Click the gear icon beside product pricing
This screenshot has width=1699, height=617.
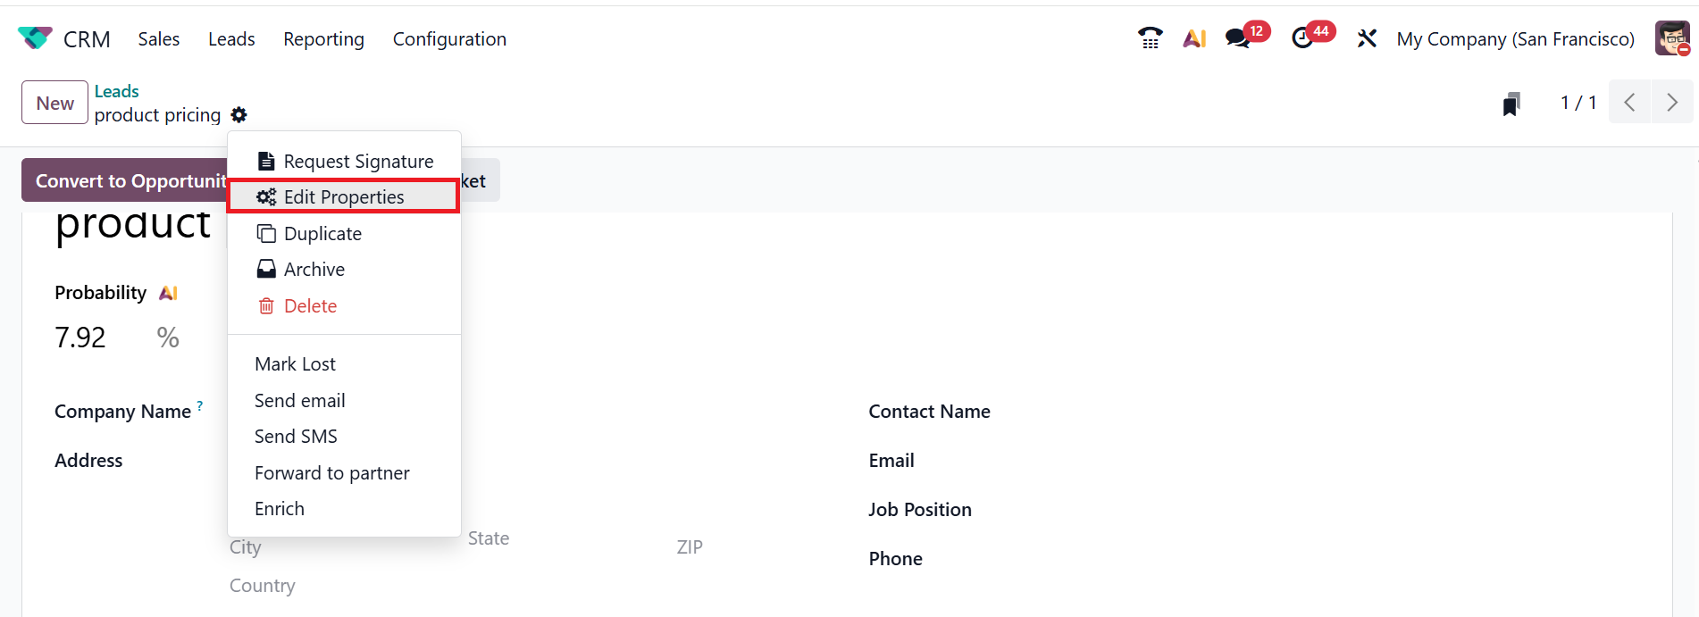tap(239, 115)
